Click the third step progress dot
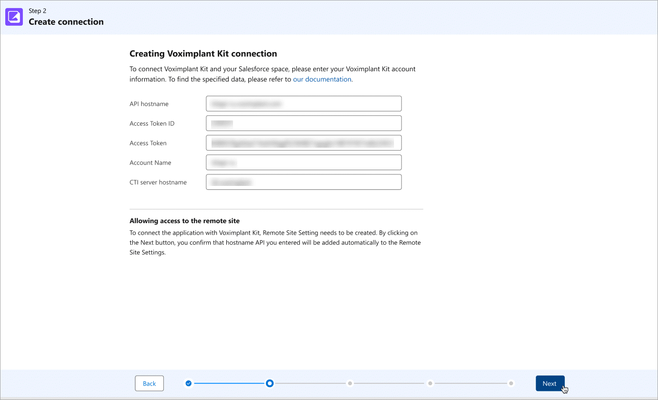This screenshot has width=658, height=400. pos(350,383)
